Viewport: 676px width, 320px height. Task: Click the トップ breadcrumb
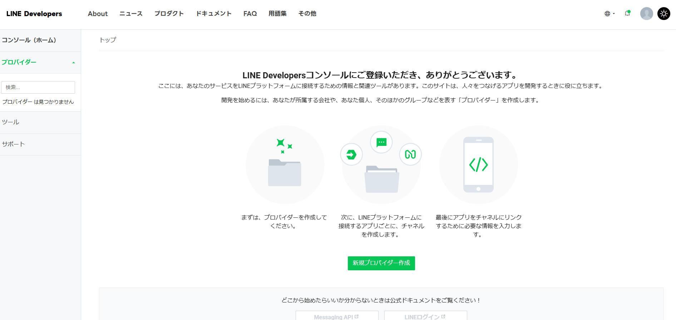pos(108,40)
